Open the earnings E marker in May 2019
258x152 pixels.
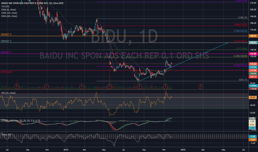(109, 87)
